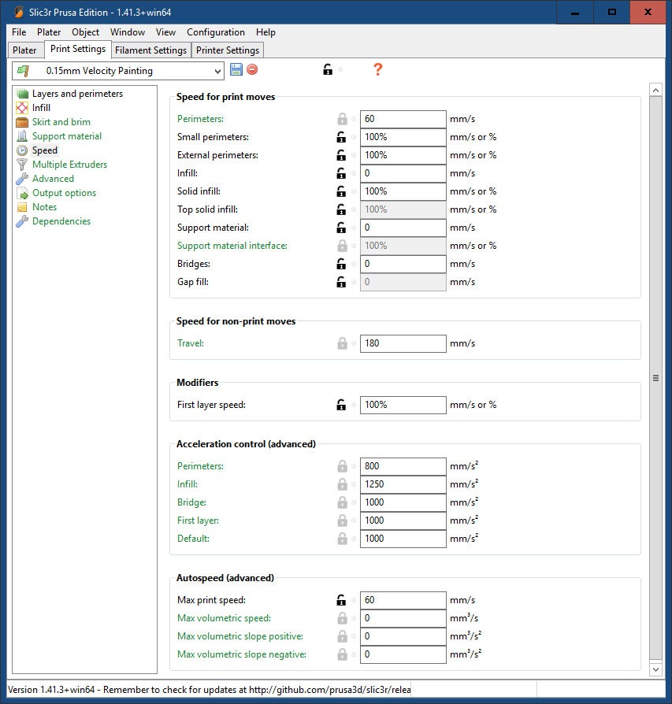Click lock icon next to First layer speed

(x=341, y=405)
